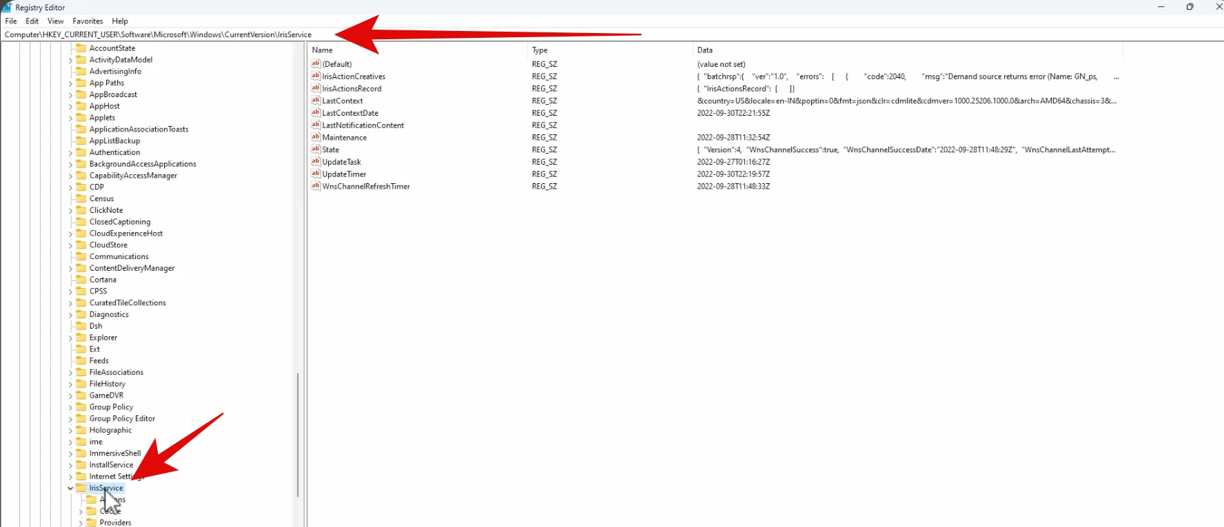Click the UpdateTask string value icon

coord(316,162)
